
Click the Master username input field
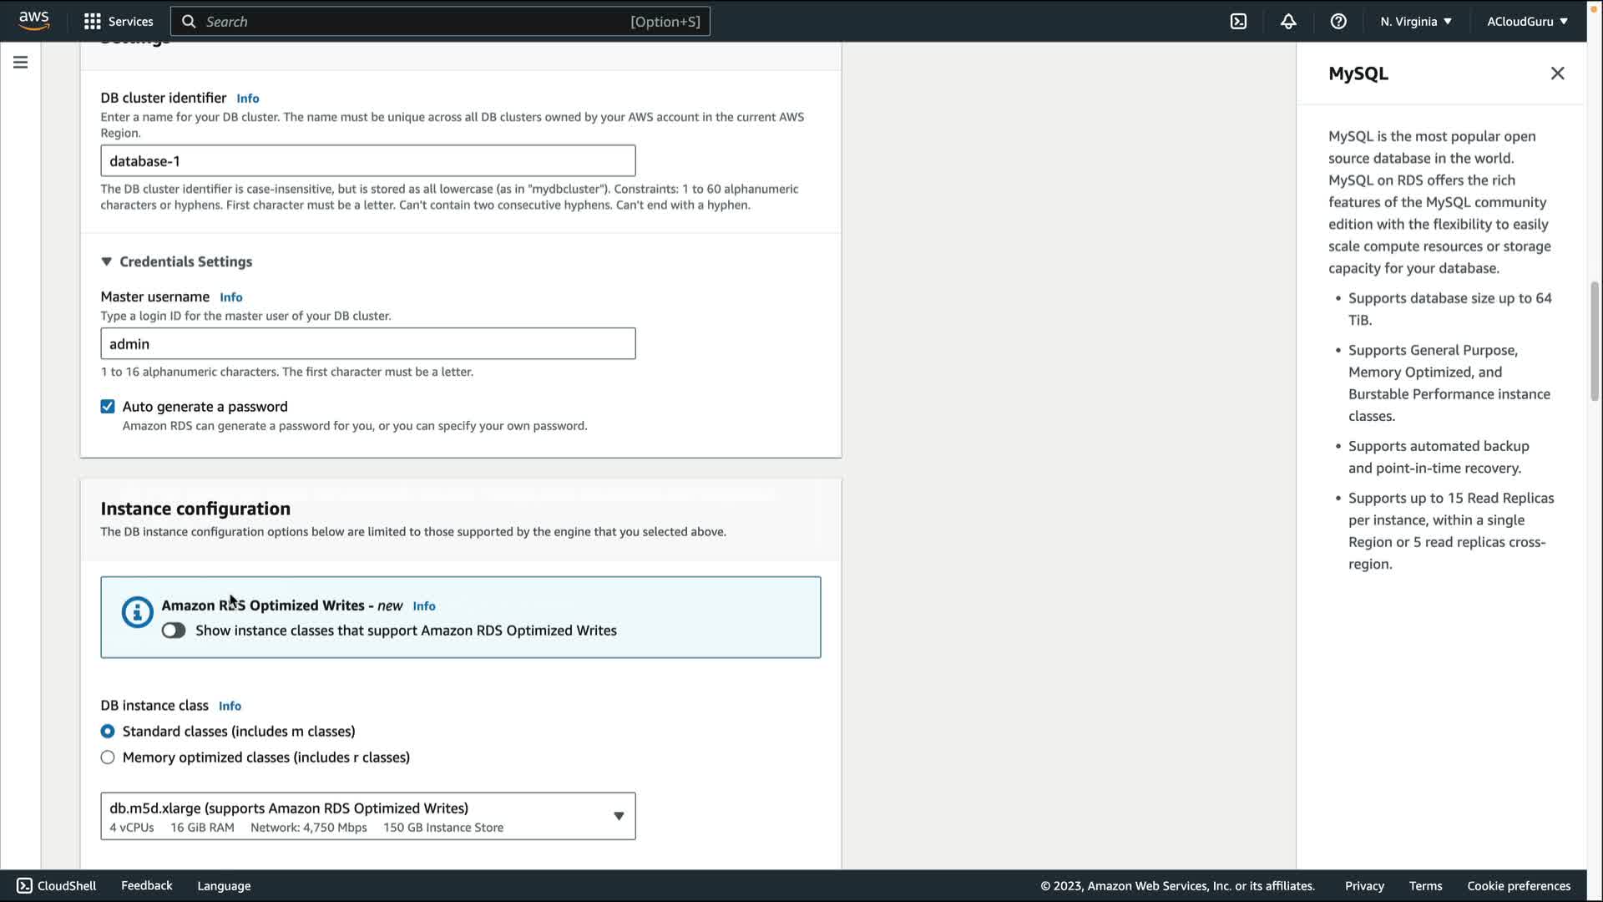point(367,344)
